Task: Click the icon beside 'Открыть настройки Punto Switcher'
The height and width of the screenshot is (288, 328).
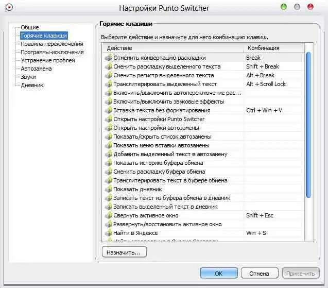Action: coord(108,119)
